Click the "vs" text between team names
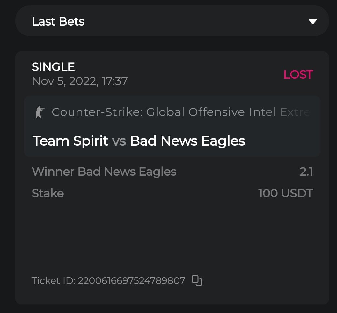This screenshot has width=337, height=313. (x=119, y=141)
